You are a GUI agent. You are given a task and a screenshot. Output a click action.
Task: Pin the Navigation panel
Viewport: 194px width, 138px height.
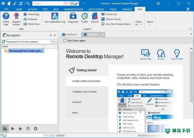[51, 35]
